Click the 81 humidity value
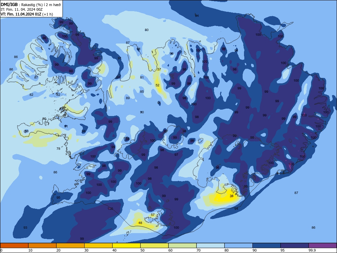The width and height of the screenshot is (337, 253). (x=142, y=78)
